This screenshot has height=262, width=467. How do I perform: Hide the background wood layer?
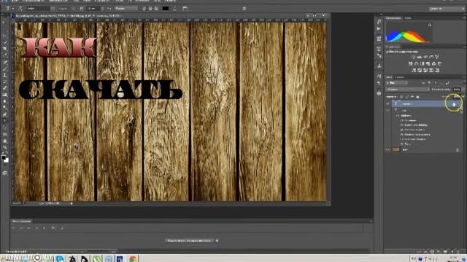(387, 150)
